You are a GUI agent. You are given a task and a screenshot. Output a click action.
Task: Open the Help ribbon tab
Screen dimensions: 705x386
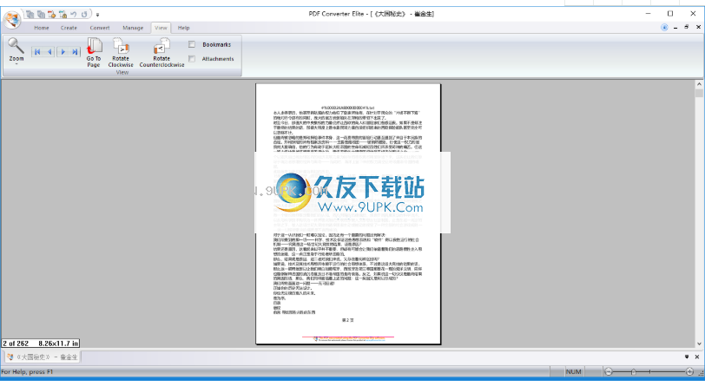tap(183, 28)
